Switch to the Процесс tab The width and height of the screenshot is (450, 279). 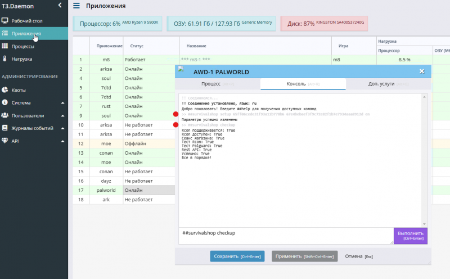coord(218,84)
